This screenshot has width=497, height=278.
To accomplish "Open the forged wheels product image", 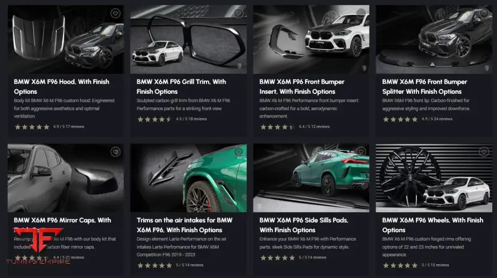I will pyautogui.click(x=433, y=178).
